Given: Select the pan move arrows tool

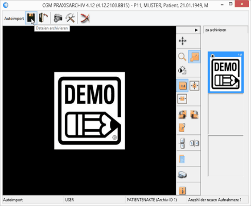Looking at the screenshot, I should (x=182, y=41).
